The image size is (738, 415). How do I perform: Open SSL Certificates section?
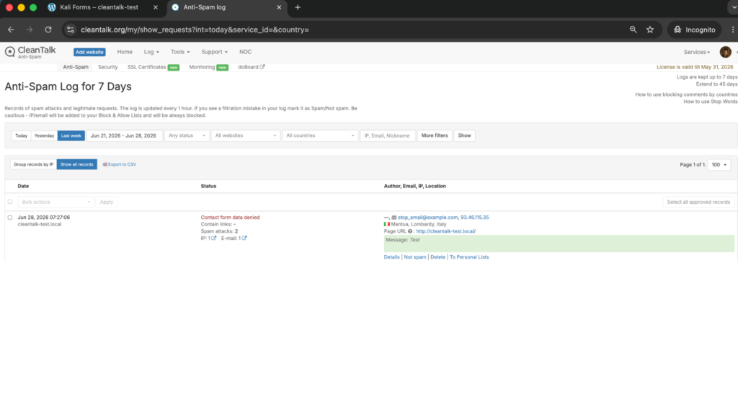point(147,67)
